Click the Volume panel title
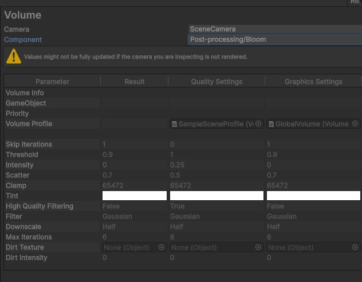 23,15
